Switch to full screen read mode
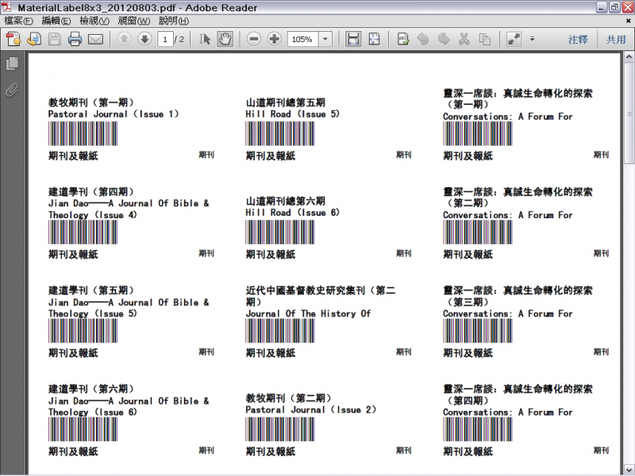The width and height of the screenshot is (635, 476). [514, 39]
